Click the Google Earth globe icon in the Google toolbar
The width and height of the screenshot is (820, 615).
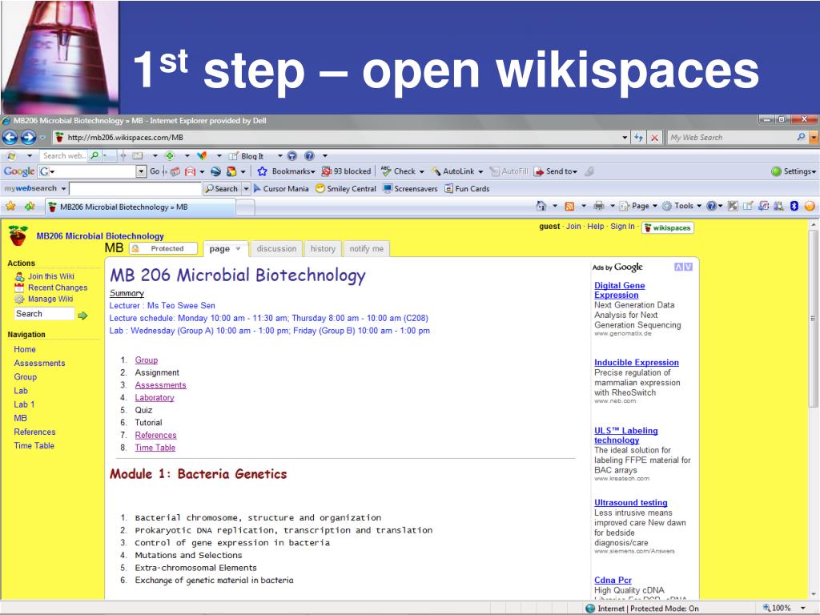coord(215,171)
